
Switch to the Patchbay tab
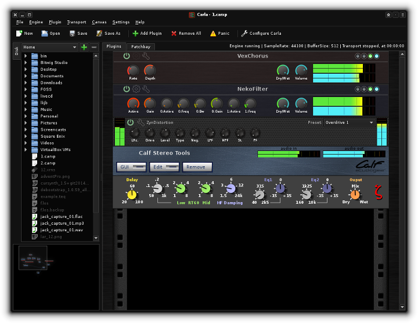tap(141, 46)
